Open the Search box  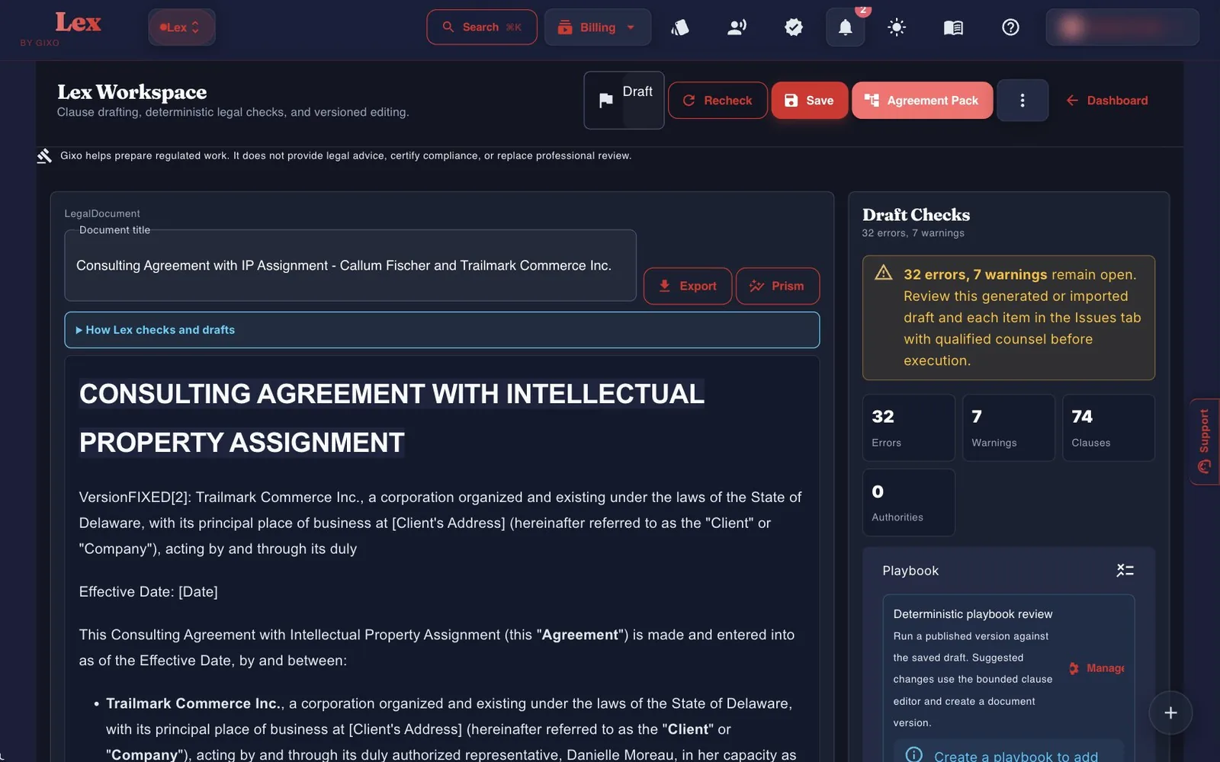[x=482, y=27]
